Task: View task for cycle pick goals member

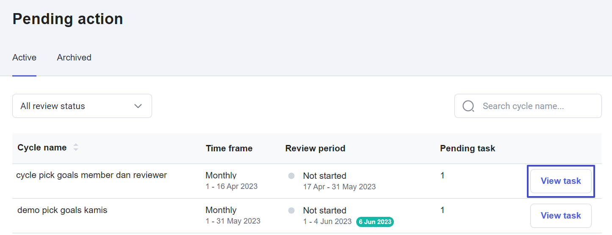Action: tap(561, 181)
